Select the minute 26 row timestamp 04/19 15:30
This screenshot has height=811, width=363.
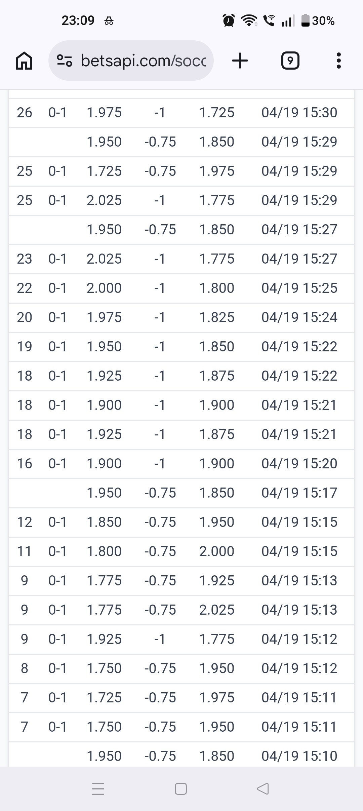click(299, 113)
